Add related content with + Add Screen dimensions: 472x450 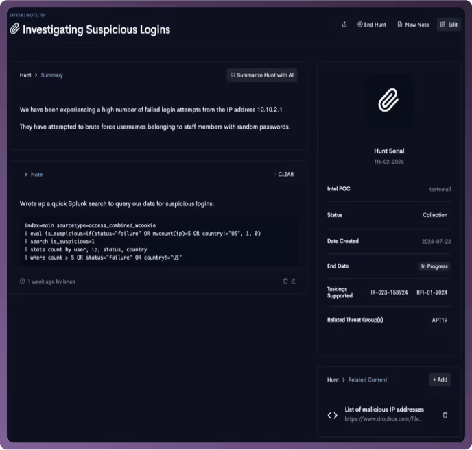pyautogui.click(x=440, y=379)
